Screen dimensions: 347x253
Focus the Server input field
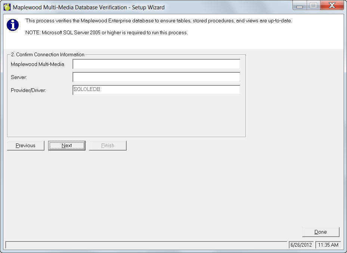tap(156, 77)
